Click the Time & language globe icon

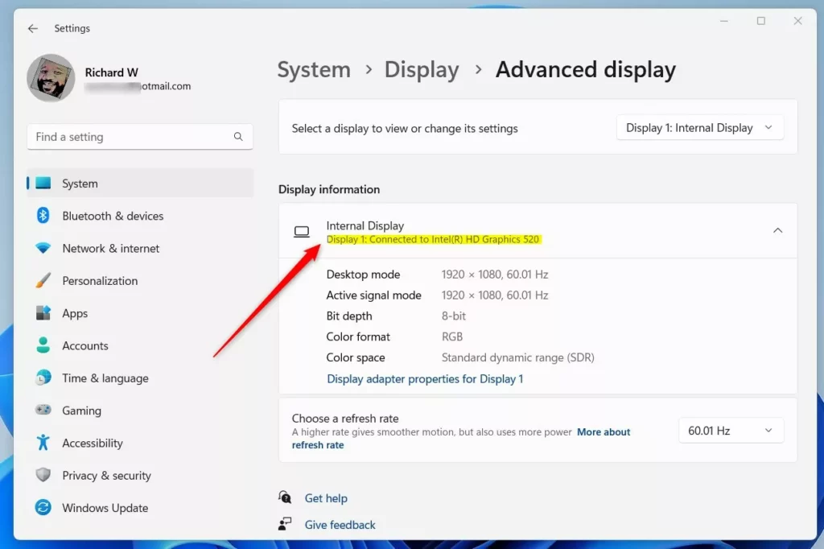[x=43, y=378]
